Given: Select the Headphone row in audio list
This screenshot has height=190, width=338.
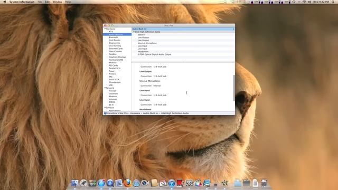Looking at the screenshot, I should pyautogui.click(x=183, y=52).
